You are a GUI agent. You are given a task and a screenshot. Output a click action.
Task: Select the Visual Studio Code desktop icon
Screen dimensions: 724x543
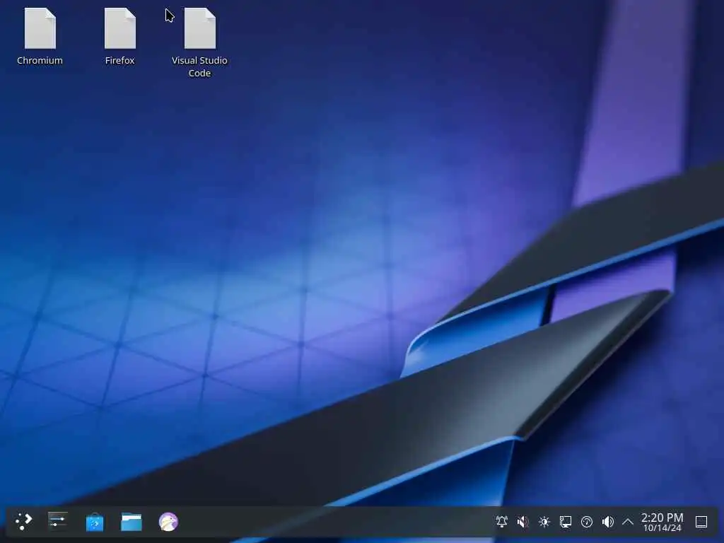click(200, 28)
